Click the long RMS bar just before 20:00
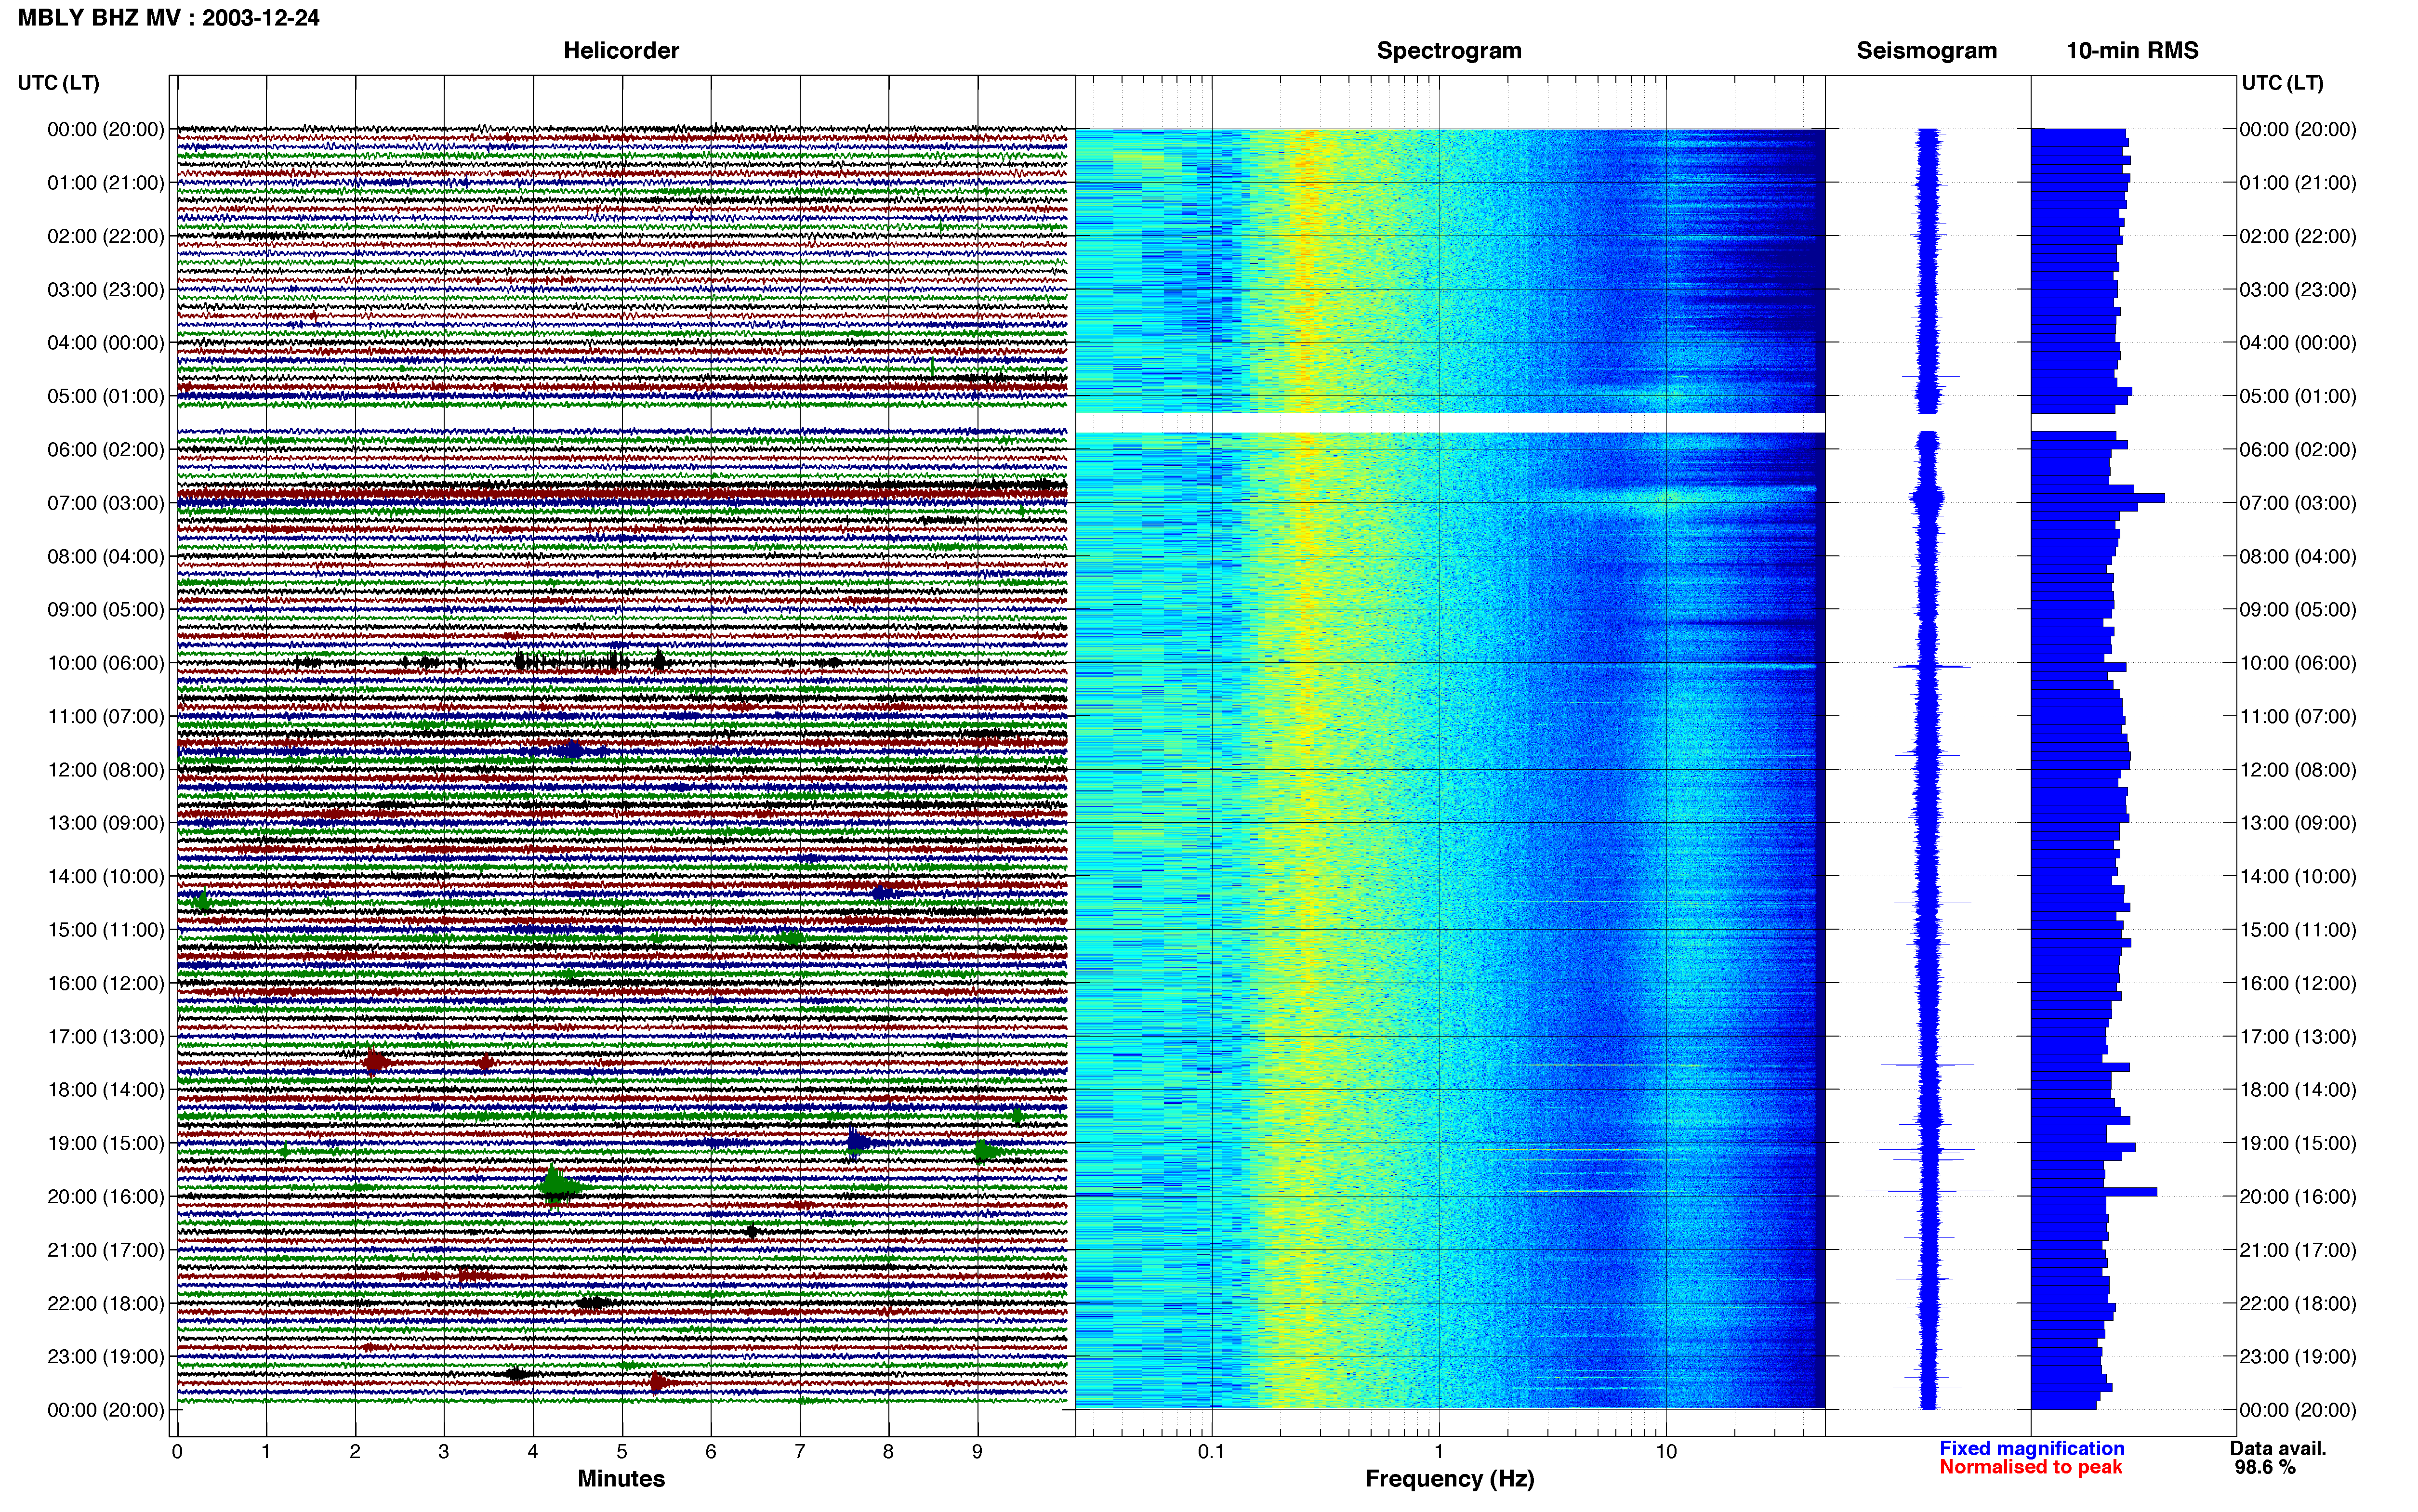2418x1512 pixels. pyautogui.click(x=2093, y=1192)
